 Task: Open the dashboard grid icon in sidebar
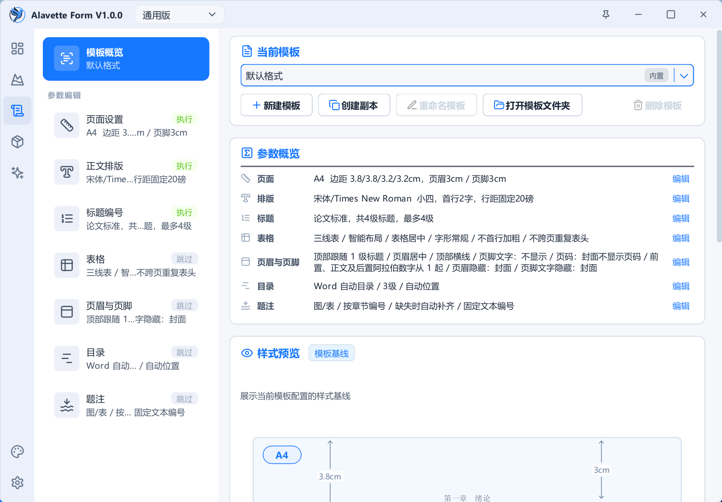17,49
